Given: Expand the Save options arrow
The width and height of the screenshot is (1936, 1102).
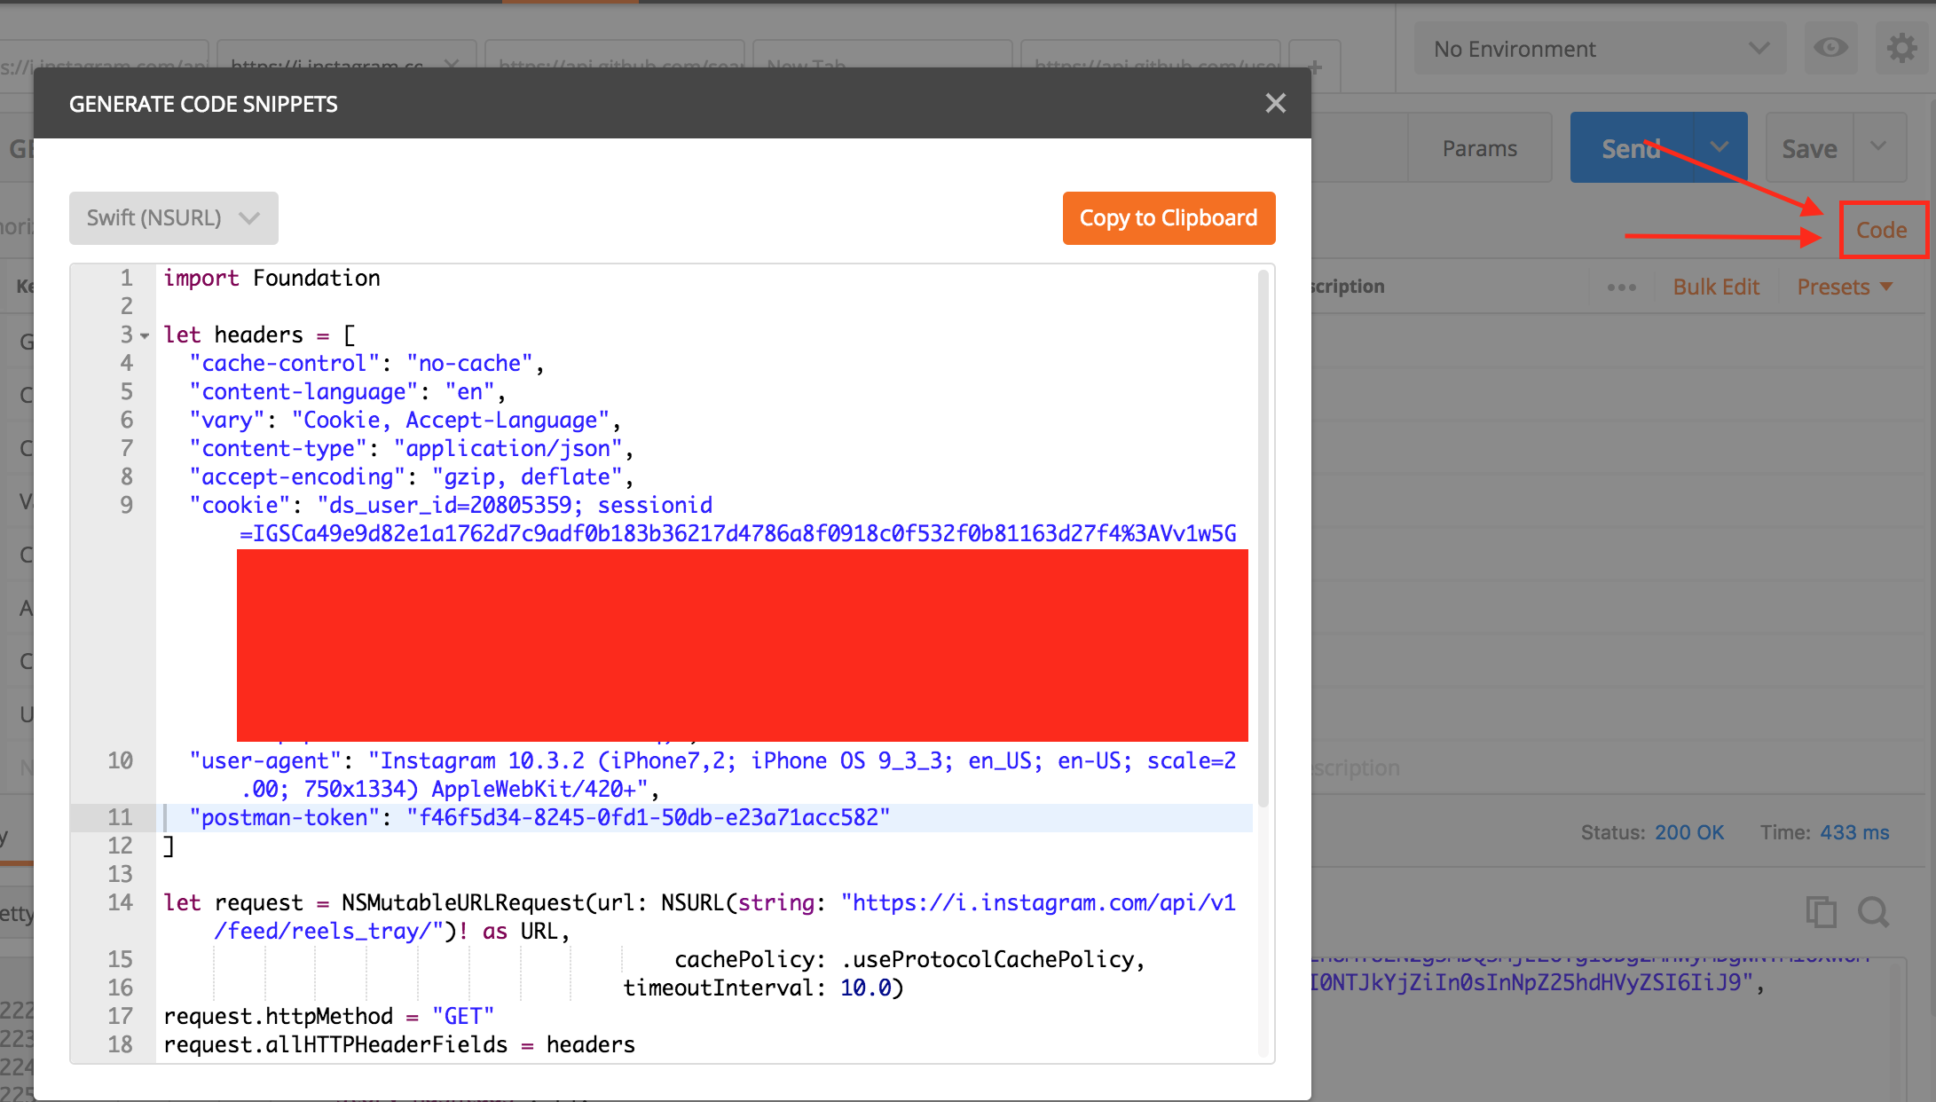Looking at the screenshot, I should point(1878,146).
